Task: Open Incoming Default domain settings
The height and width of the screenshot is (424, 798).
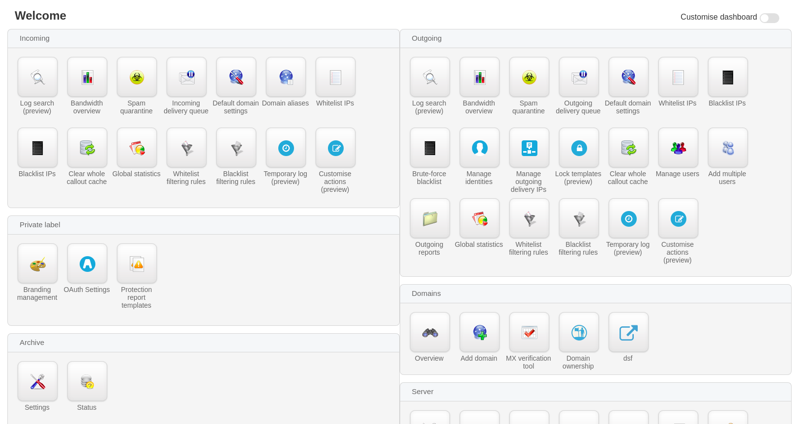Action: 236,77
